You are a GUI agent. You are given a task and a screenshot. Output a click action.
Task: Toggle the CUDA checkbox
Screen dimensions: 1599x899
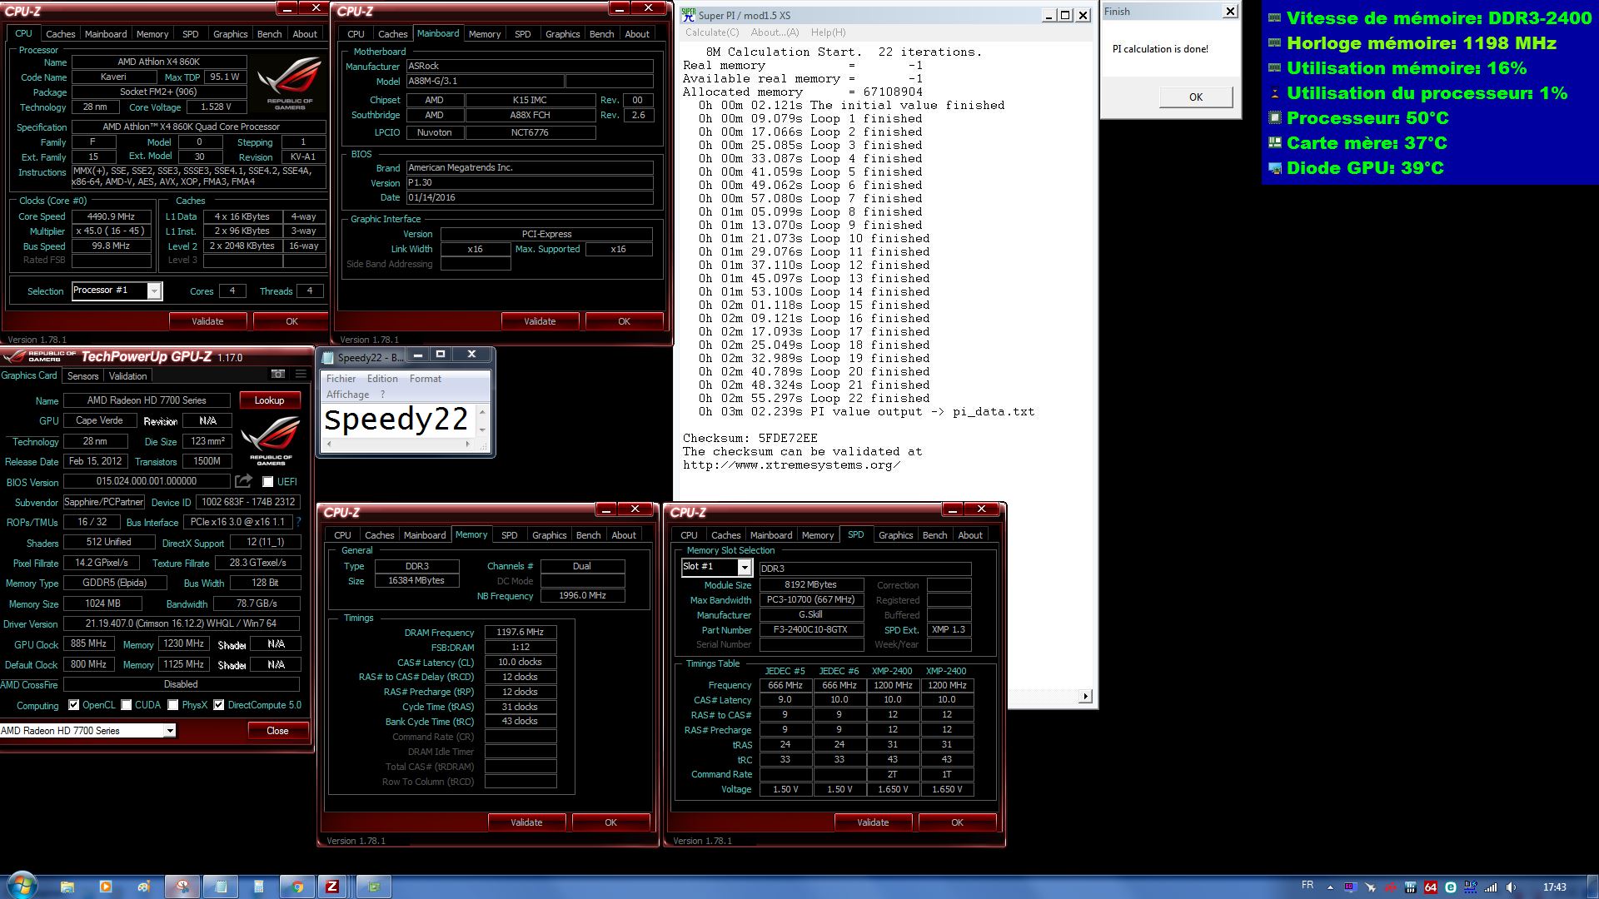click(x=127, y=705)
